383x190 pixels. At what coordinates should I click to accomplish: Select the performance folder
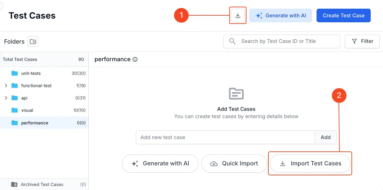(35, 123)
